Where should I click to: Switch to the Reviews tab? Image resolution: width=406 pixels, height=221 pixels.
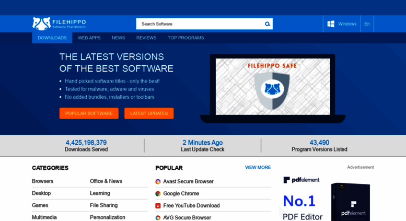146,38
